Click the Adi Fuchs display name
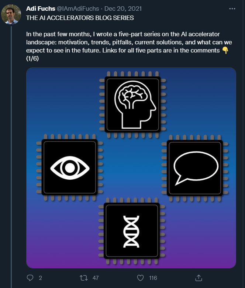The height and width of the screenshot is (288, 245). pos(39,9)
